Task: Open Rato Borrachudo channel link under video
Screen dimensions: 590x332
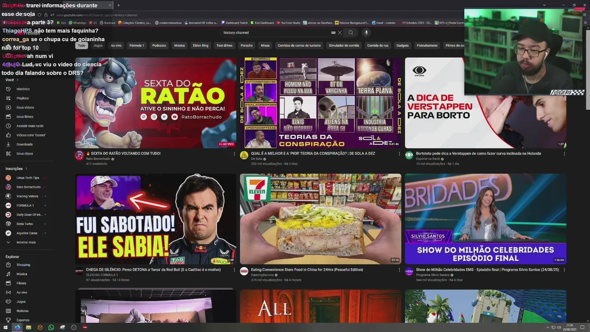Action: (98, 159)
